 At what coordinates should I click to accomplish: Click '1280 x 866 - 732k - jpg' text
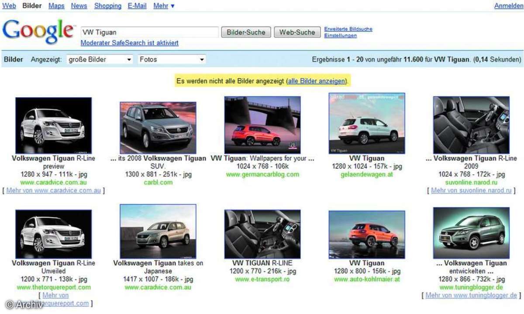tap(471, 279)
